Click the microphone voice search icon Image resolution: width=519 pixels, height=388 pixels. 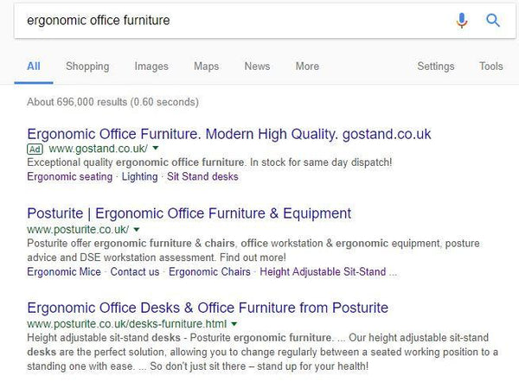click(462, 20)
